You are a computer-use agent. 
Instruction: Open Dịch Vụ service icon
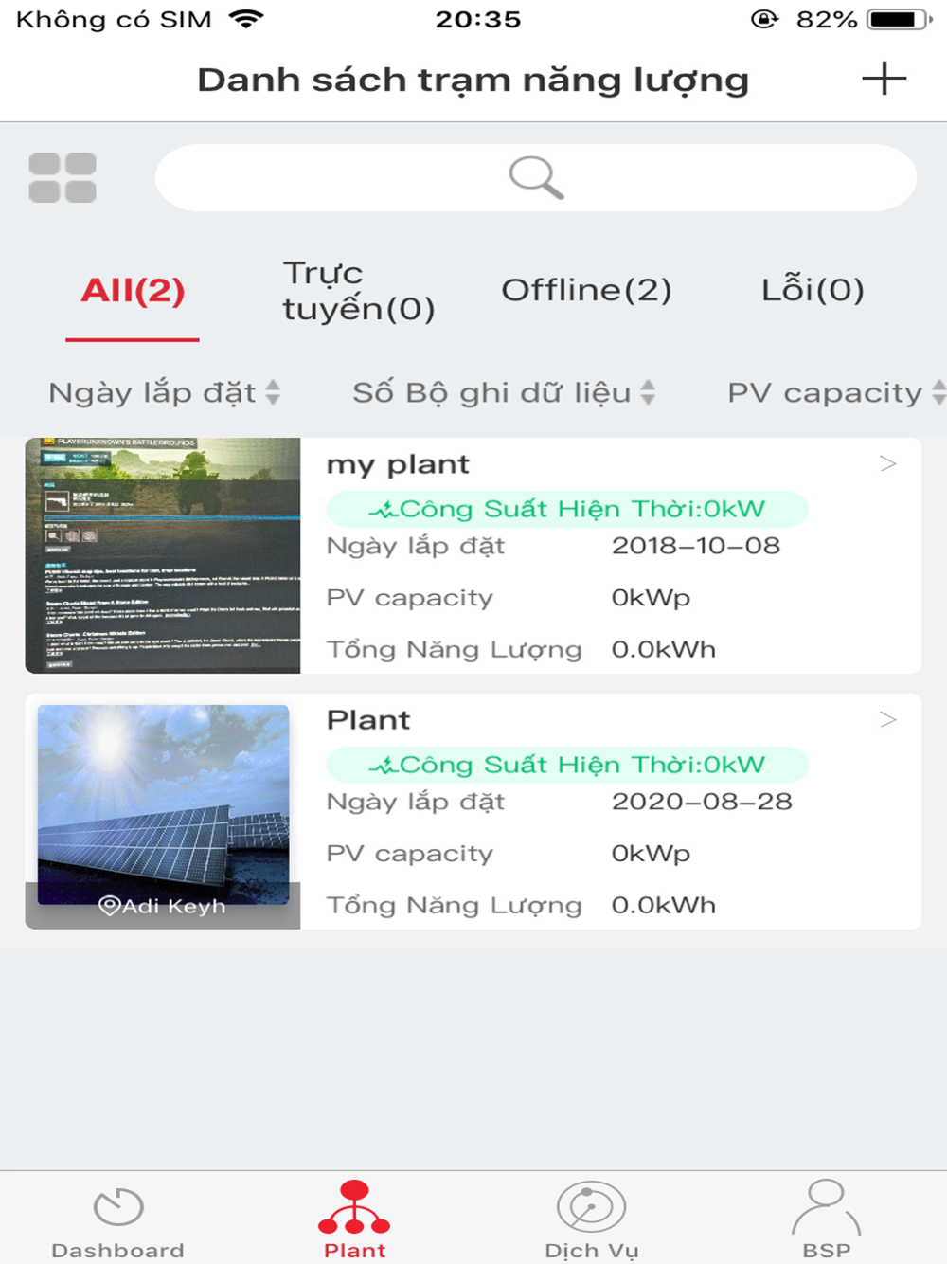pyautogui.click(x=591, y=1207)
